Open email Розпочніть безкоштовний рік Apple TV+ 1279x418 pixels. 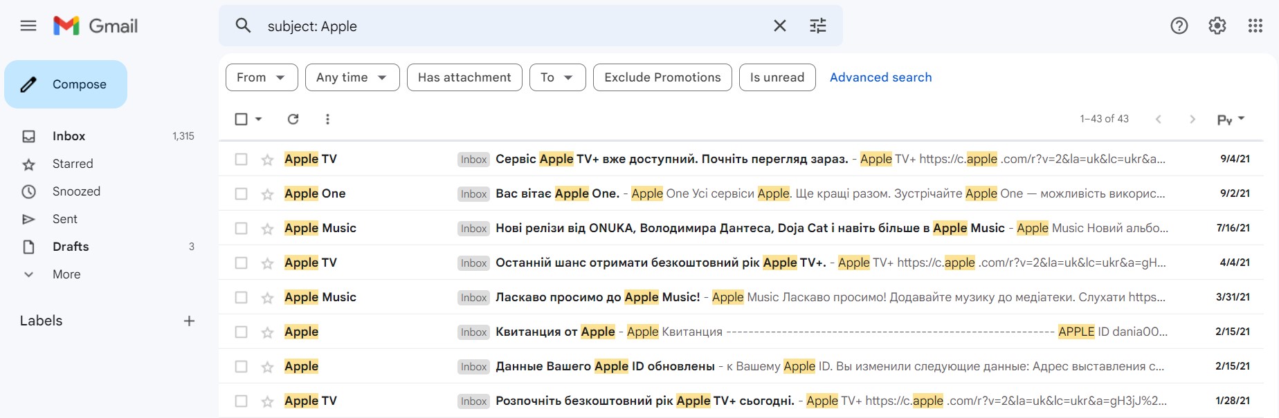click(x=741, y=401)
